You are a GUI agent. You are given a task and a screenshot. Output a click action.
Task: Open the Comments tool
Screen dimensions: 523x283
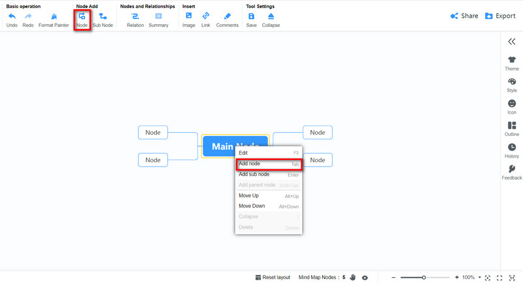click(227, 16)
